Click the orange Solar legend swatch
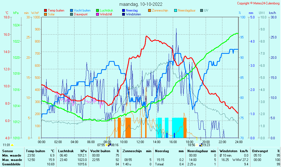Image resolution: width=281 pixels, height=167 pixels. [45, 14]
